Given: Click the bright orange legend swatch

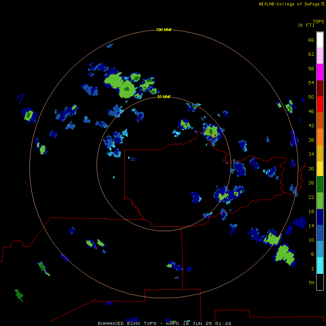Looking at the screenshot, I should [x=320, y=137].
